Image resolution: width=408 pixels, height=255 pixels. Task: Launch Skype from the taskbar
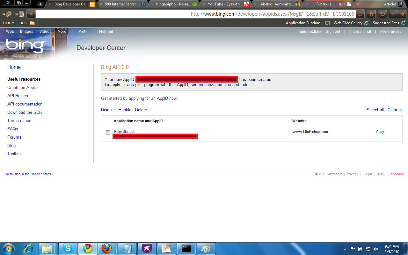[x=68, y=248]
